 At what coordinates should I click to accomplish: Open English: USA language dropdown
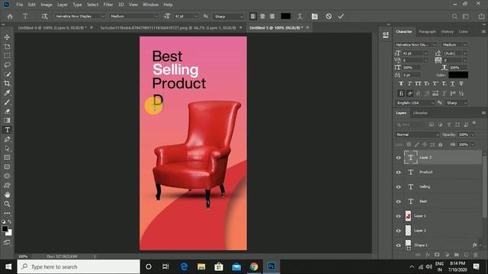415,103
